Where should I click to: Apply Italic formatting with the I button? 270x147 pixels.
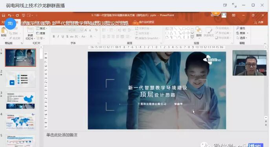(59, 37)
